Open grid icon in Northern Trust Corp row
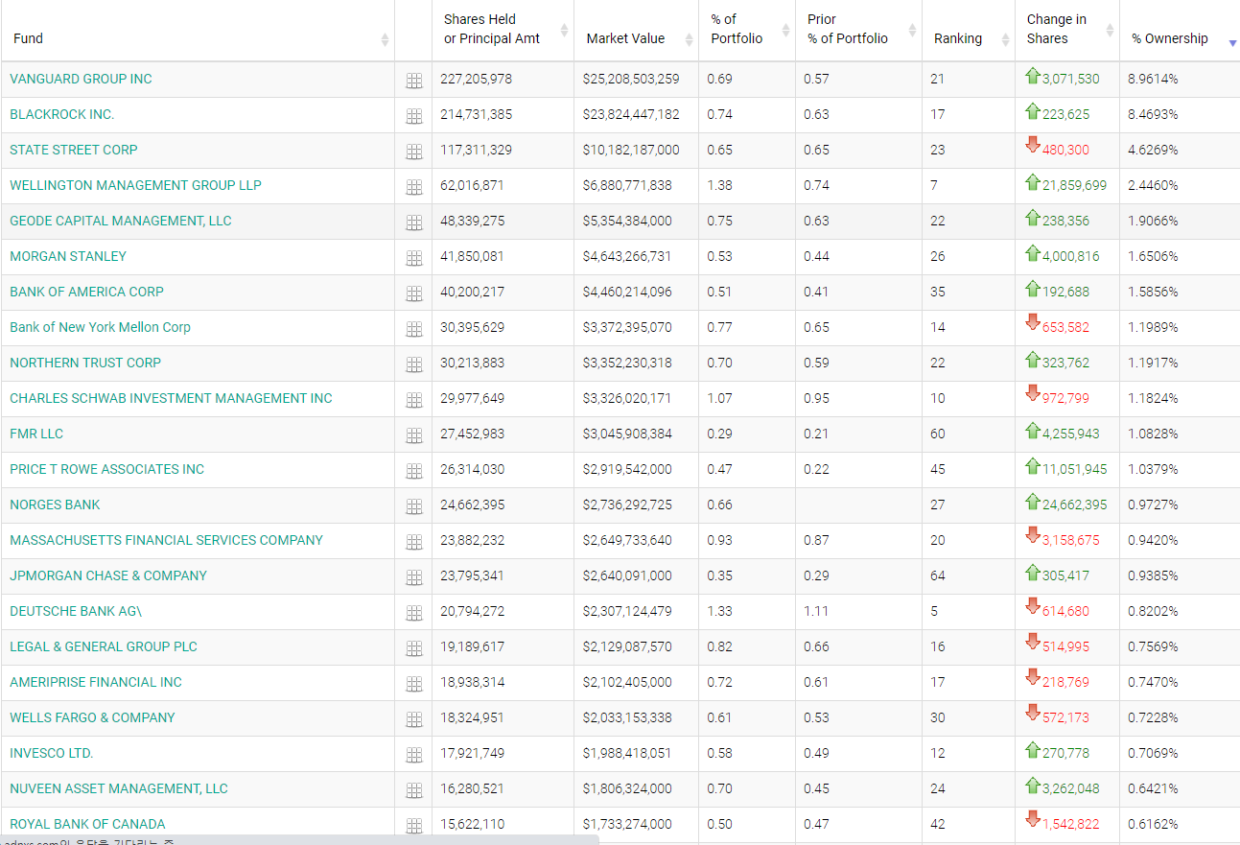Viewport: 1240px width, 845px height. click(x=414, y=364)
